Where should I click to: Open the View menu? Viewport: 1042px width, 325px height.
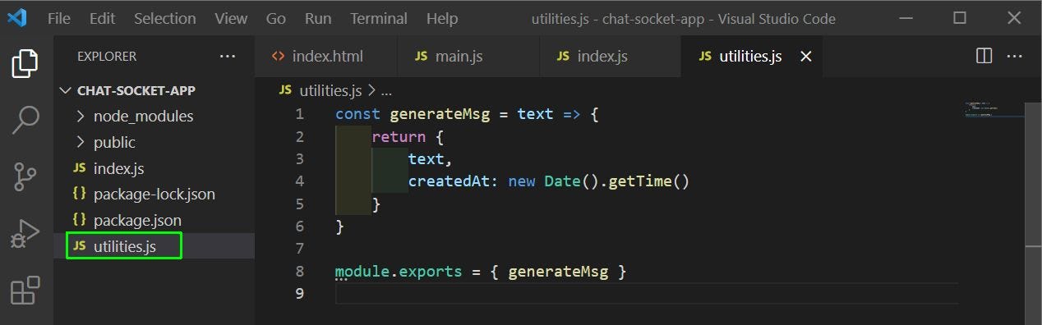pos(231,18)
